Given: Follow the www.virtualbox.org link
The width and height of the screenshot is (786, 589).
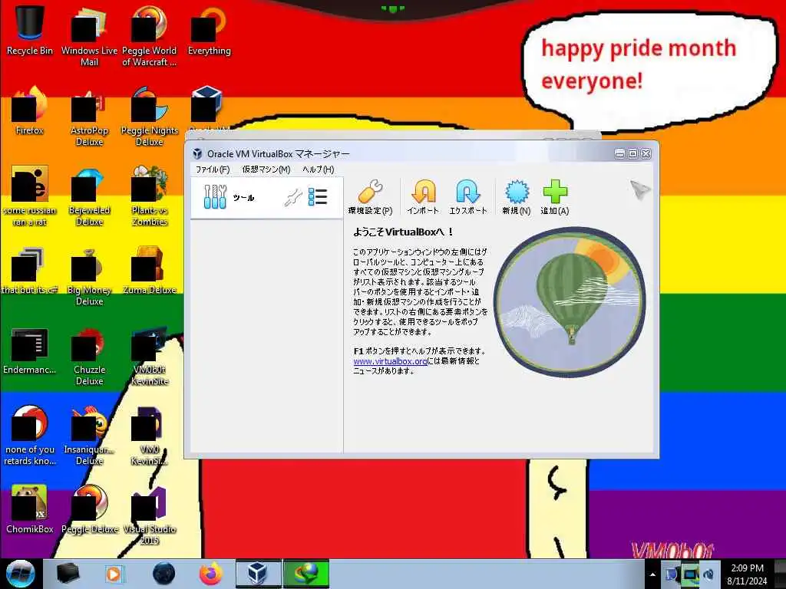Looking at the screenshot, I should tap(390, 361).
